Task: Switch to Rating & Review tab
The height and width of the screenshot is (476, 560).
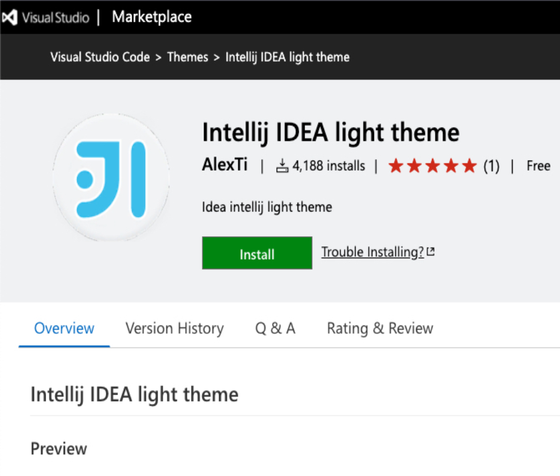Action: pos(380,328)
